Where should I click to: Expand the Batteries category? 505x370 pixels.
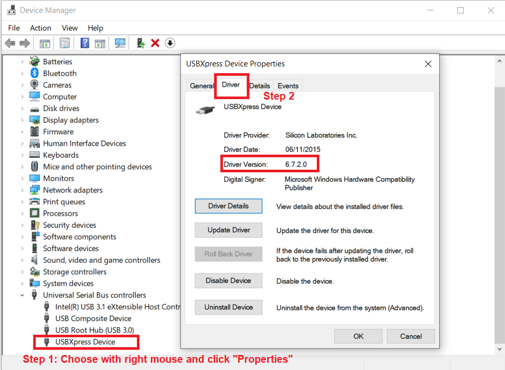22,62
